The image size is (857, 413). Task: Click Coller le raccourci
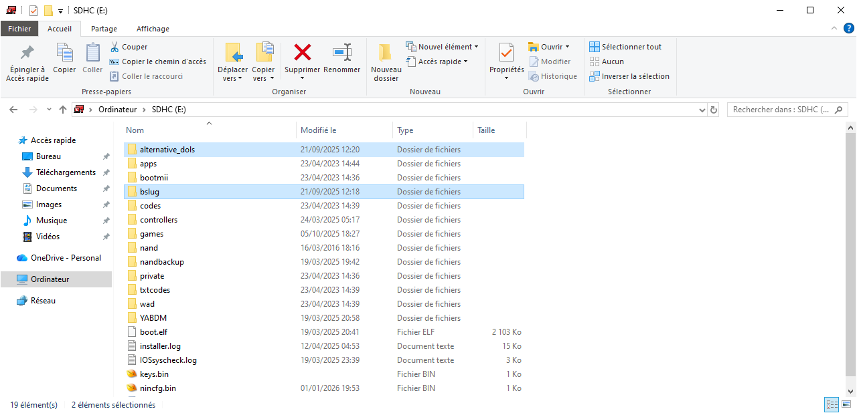(x=147, y=76)
